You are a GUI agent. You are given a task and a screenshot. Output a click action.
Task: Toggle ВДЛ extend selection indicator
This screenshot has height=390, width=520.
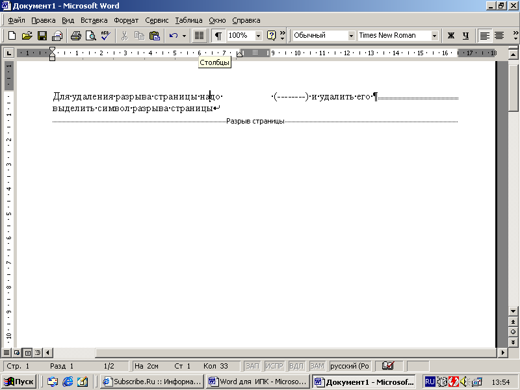coord(296,366)
